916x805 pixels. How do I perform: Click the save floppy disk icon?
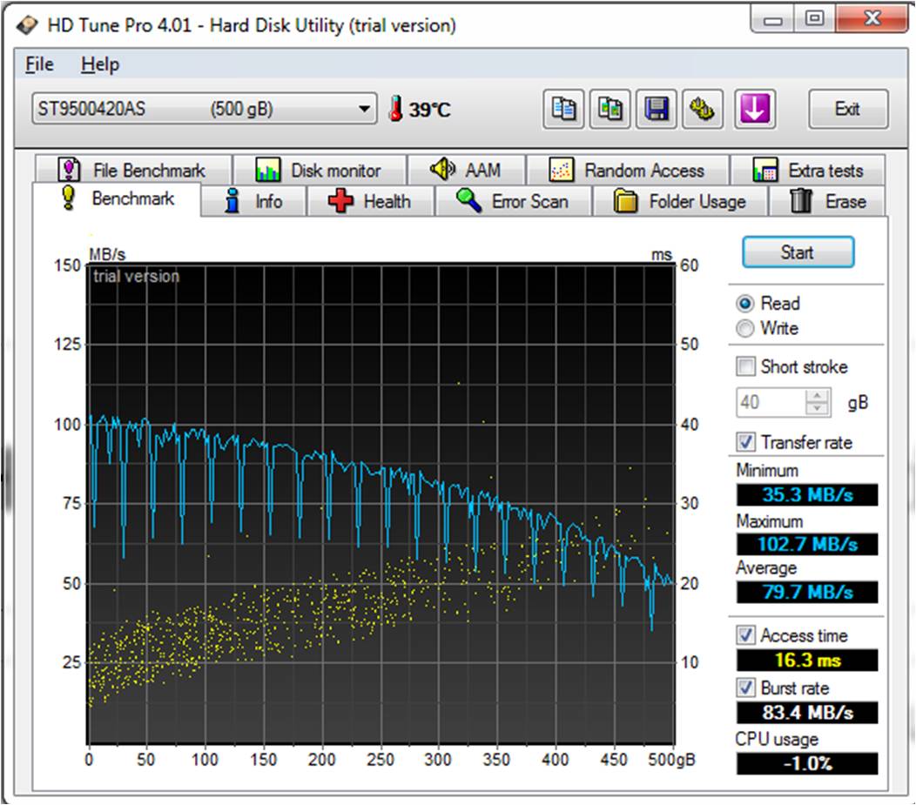pos(657,110)
